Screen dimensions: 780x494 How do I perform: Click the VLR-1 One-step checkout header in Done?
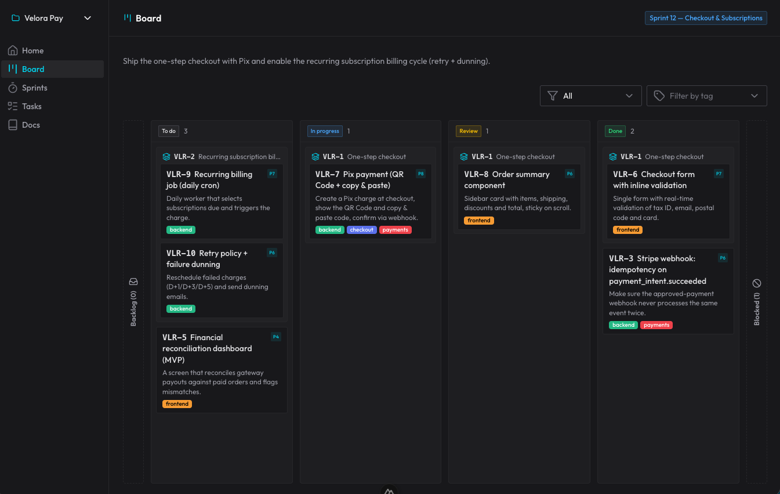(668, 157)
